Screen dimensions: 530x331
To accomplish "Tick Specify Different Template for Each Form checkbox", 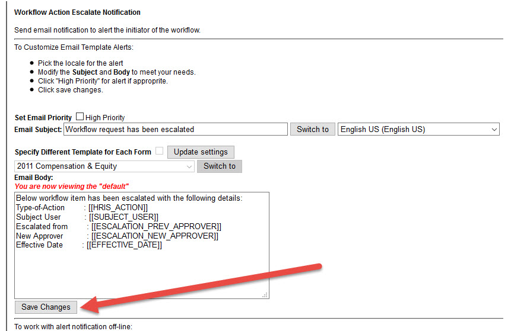I will [159, 150].
